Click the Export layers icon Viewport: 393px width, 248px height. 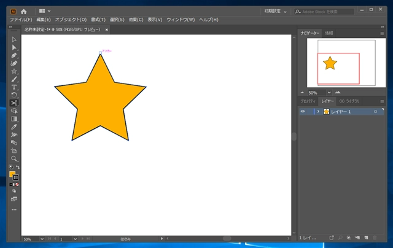pyautogui.click(x=332, y=238)
